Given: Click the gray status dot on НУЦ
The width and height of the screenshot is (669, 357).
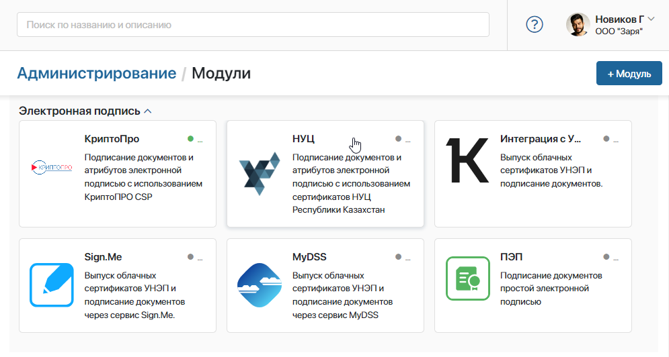Looking at the screenshot, I should 398,138.
